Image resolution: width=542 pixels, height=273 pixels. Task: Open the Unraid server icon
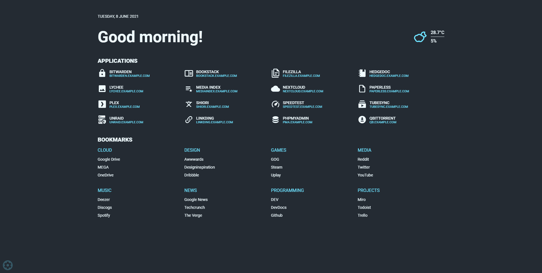click(x=102, y=120)
